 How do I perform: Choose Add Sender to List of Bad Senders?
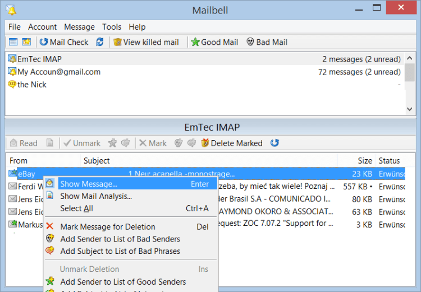[131, 239]
